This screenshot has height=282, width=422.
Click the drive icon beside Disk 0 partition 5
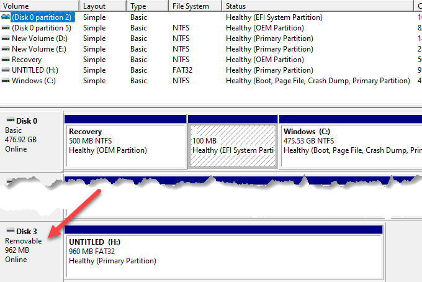6,29
